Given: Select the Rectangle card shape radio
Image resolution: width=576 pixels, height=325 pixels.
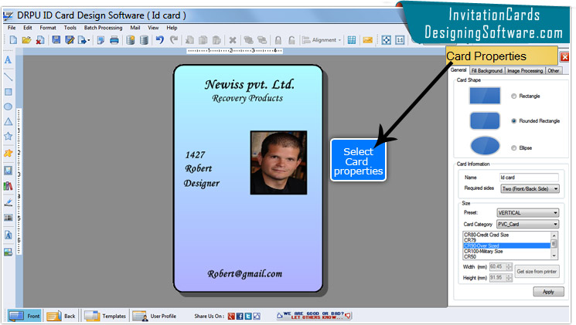Looking at the screenshot, I should [x=513, y=96].
